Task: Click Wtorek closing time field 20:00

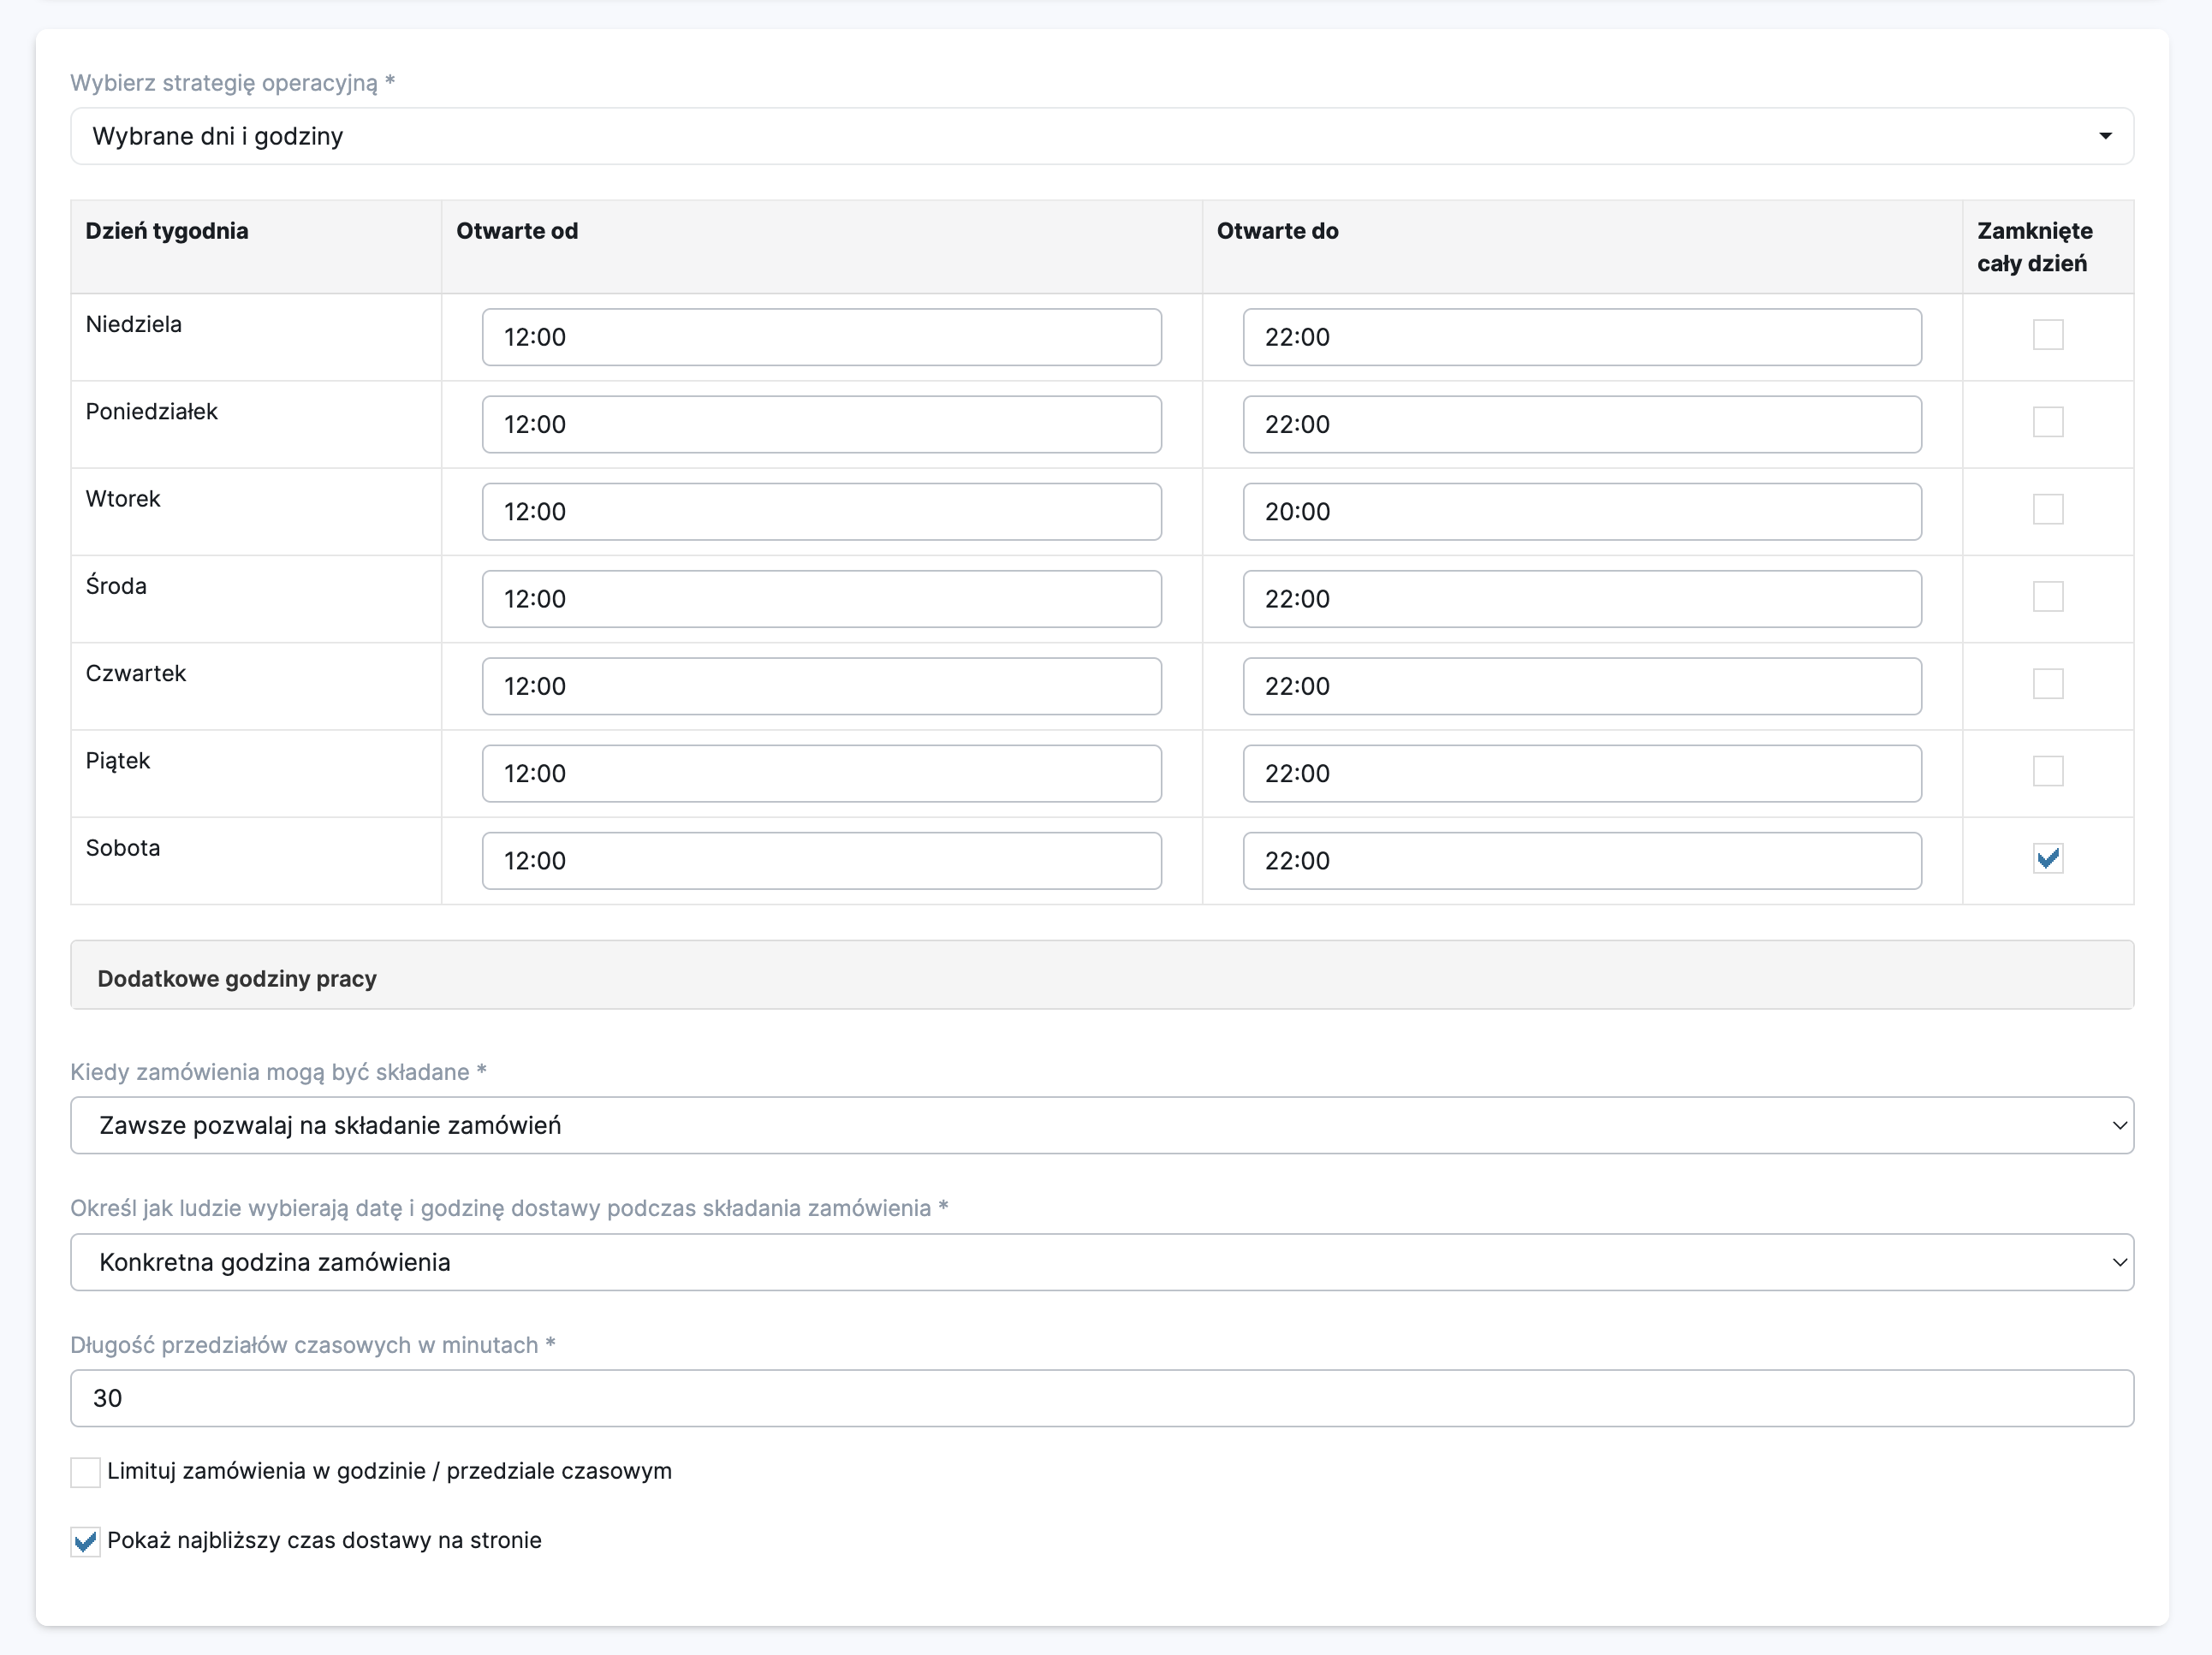Action: tap(1581, 512)
